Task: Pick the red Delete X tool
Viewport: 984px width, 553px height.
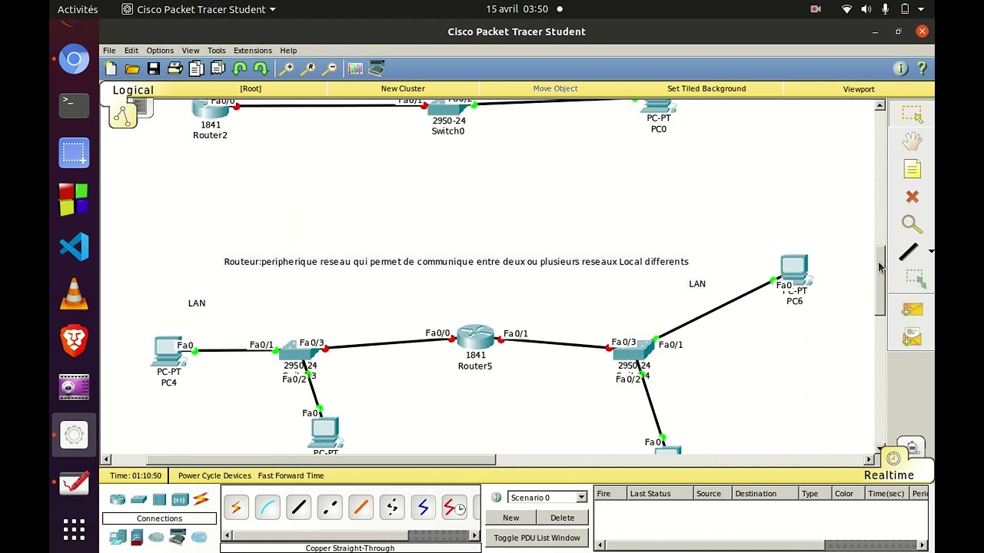Action: (913, 197)
